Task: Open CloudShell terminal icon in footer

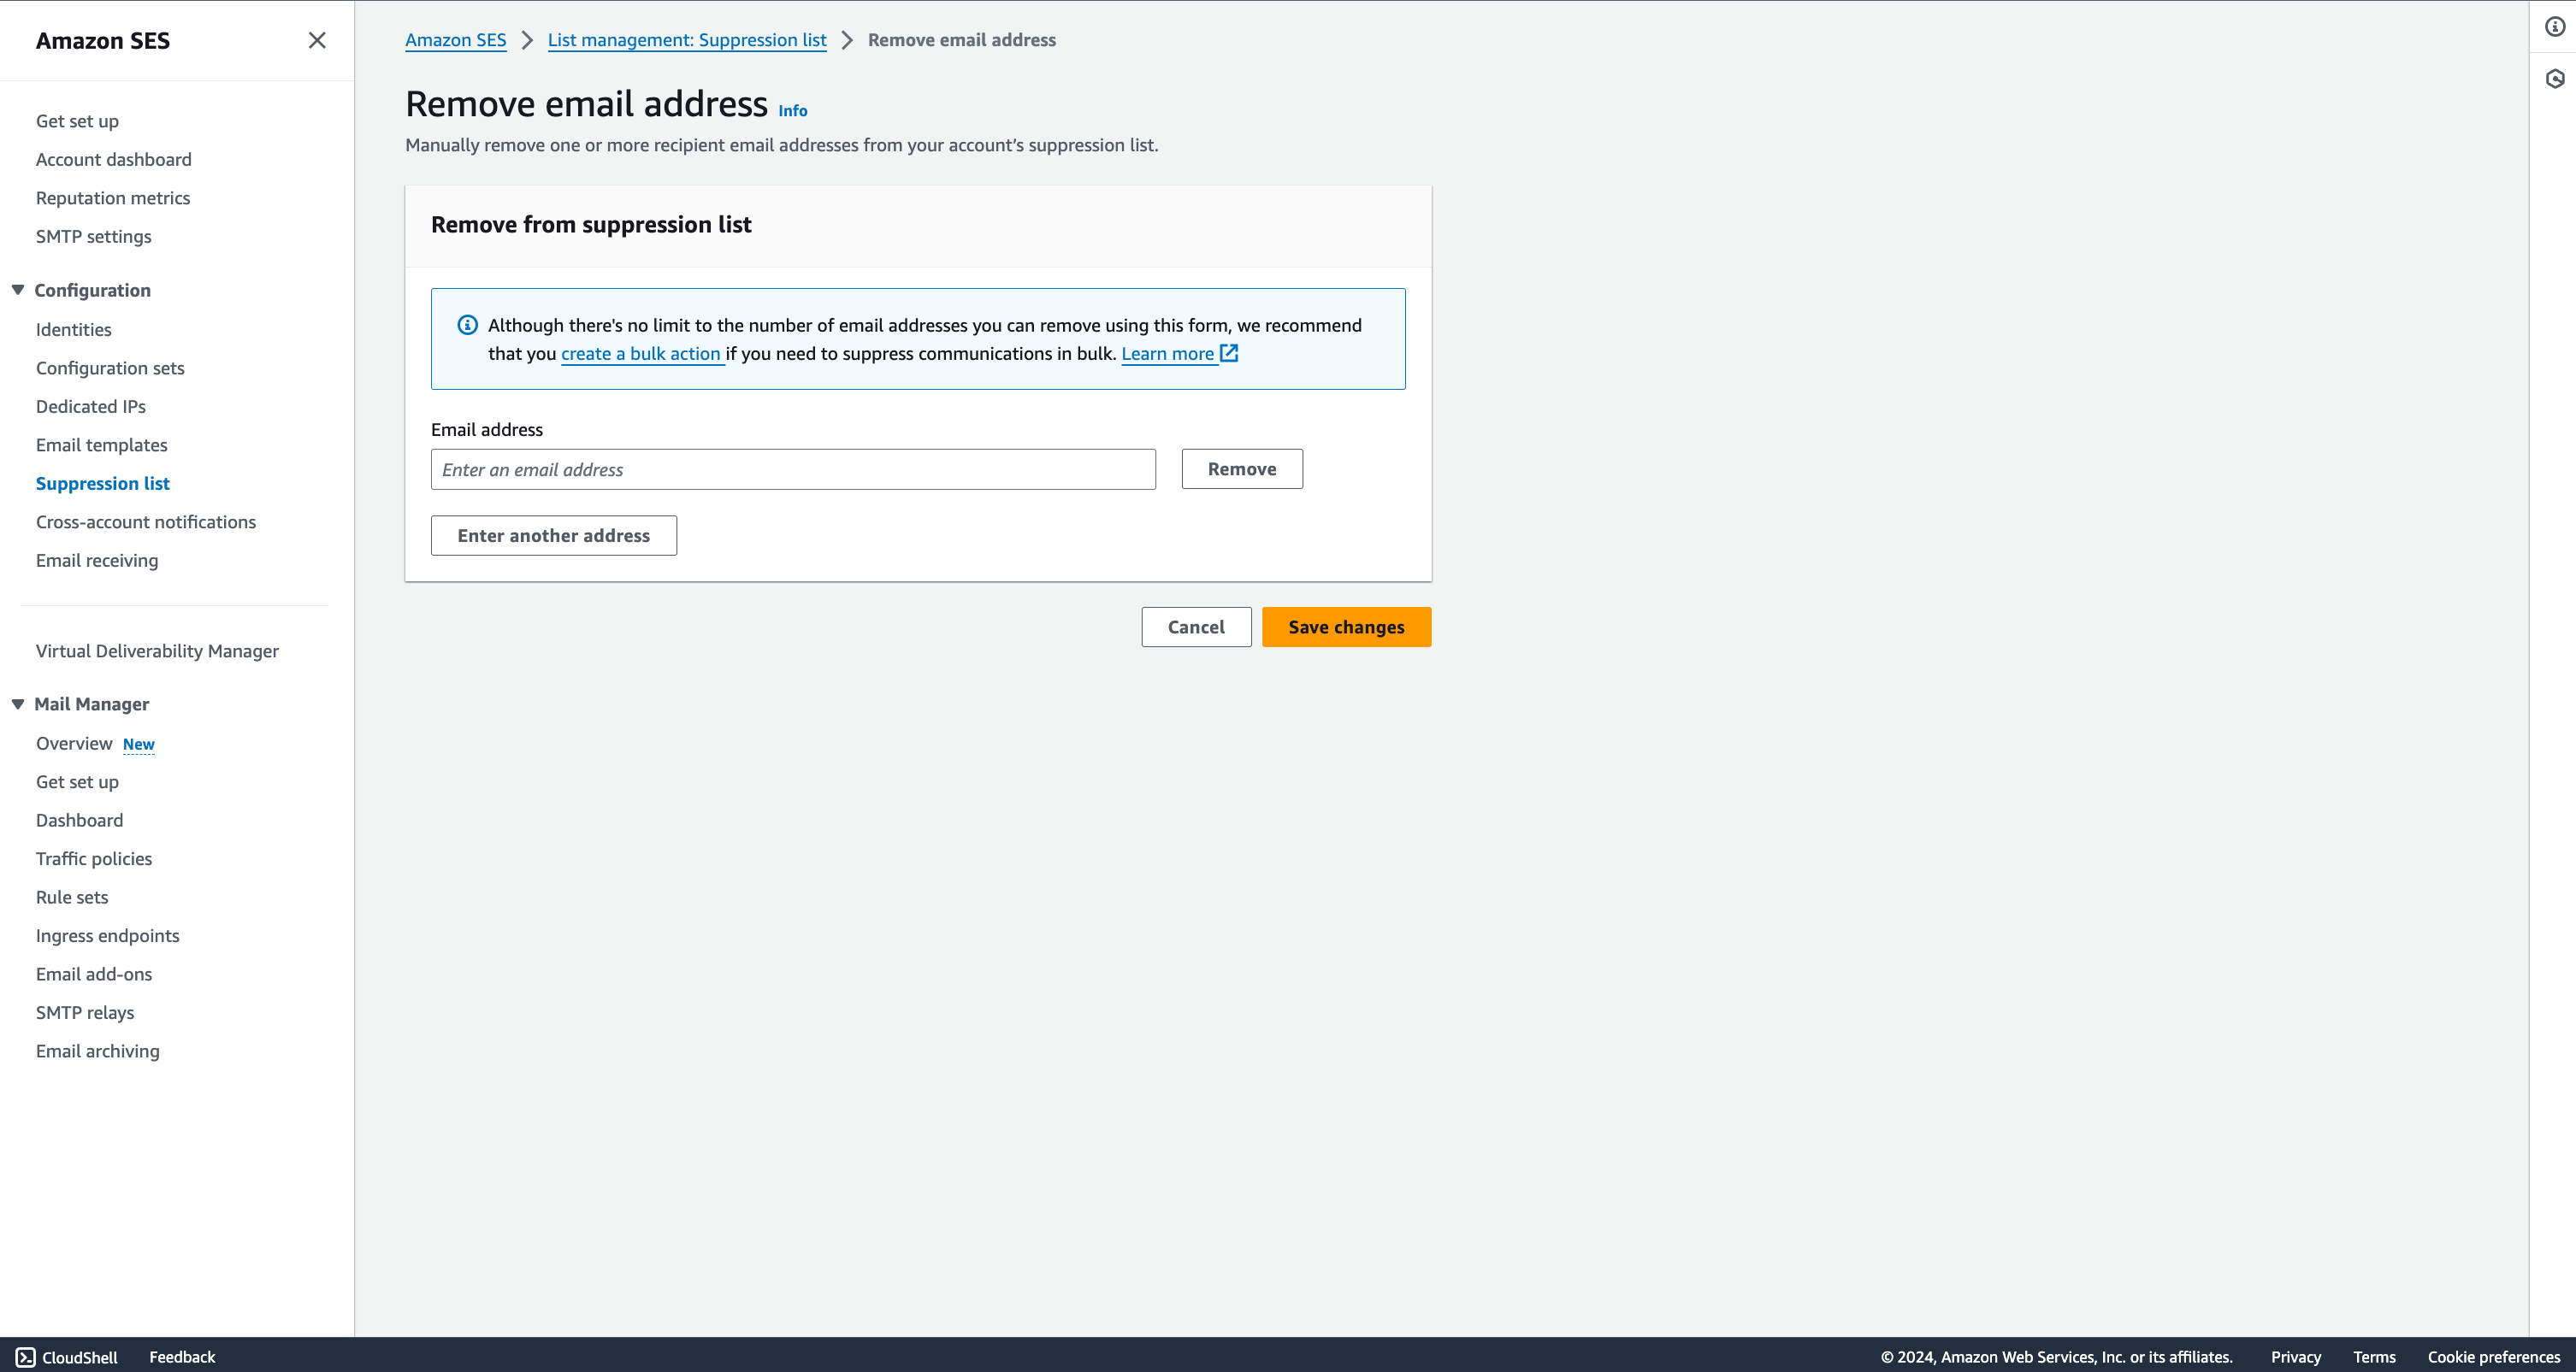Action: coord(26,1357)
